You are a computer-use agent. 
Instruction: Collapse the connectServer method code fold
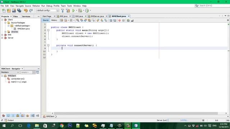click(48, 46)
